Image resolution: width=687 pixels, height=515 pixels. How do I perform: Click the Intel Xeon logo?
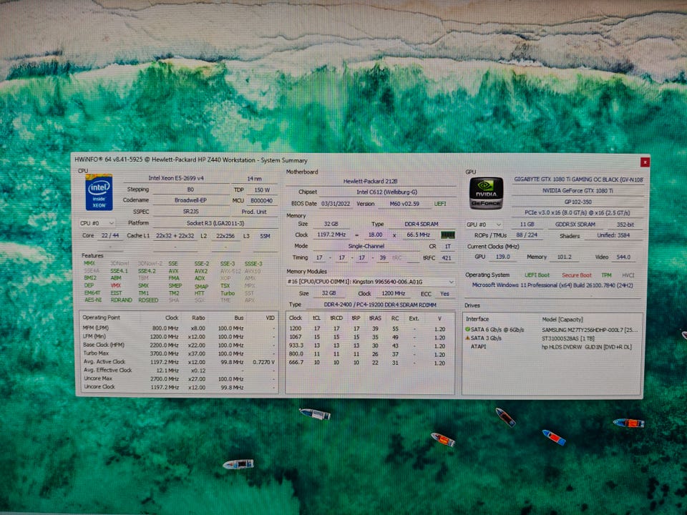(99, 192)
